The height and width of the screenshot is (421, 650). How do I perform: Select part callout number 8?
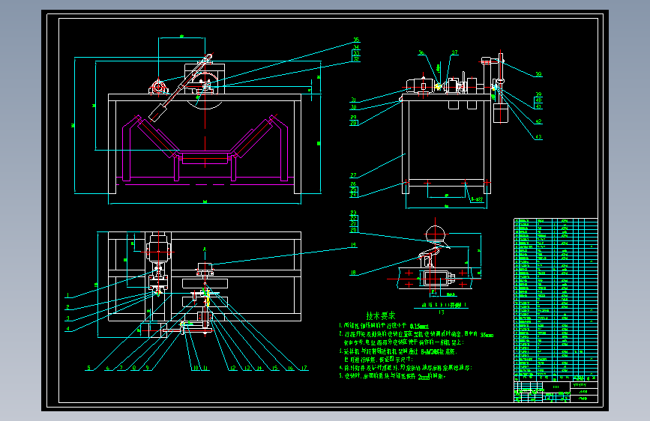point(134,368)
